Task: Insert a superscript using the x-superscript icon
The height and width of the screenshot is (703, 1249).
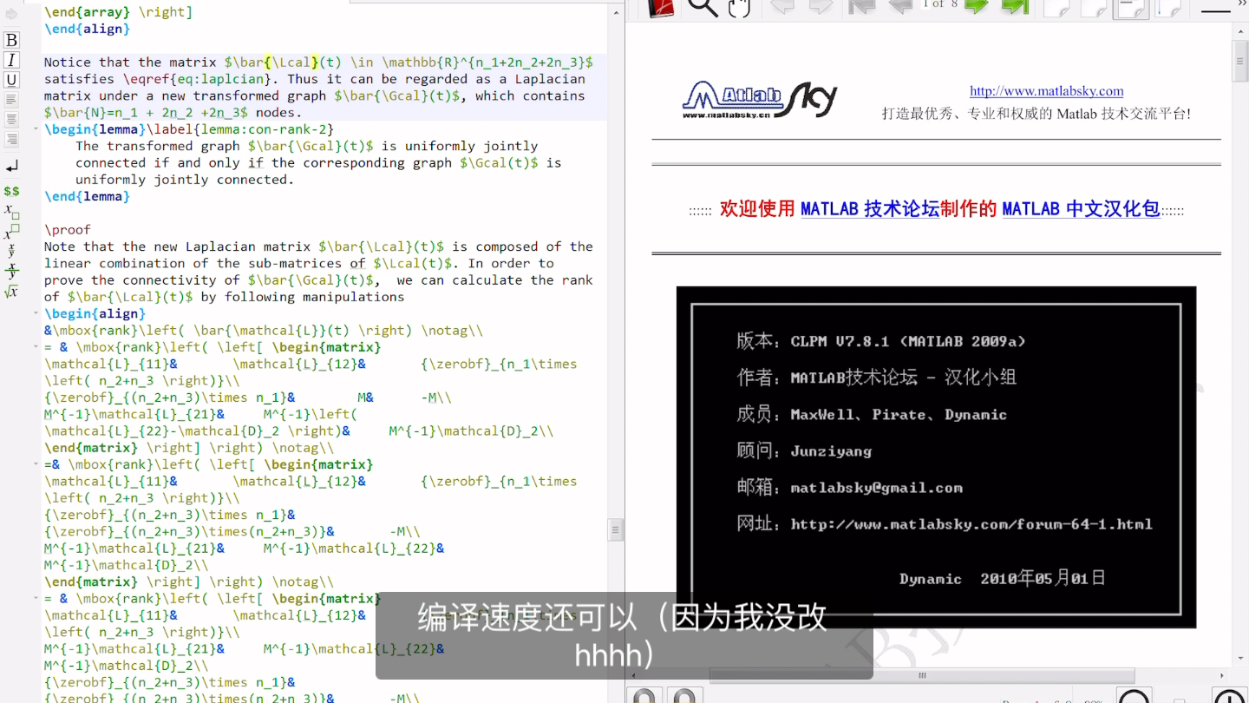Action: (x=11, y=233)
